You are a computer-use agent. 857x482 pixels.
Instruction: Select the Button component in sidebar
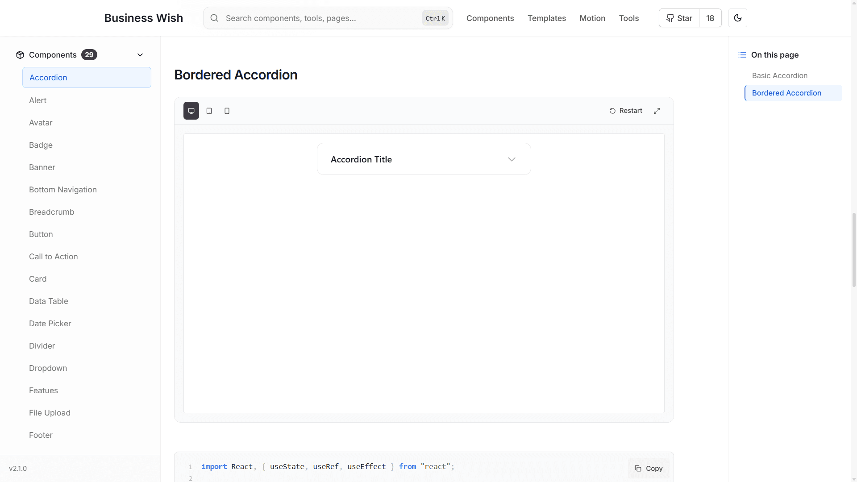pos(41,234)
